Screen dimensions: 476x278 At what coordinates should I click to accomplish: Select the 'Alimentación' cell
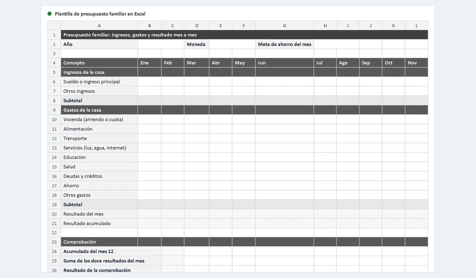[x=99, y=129]
